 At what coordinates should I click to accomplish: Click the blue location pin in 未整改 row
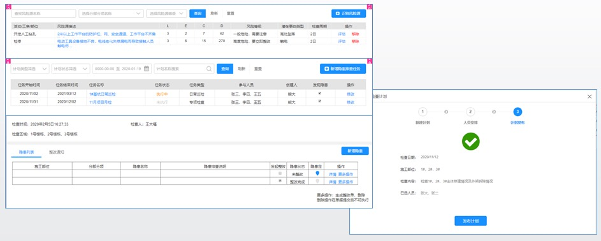317,173
